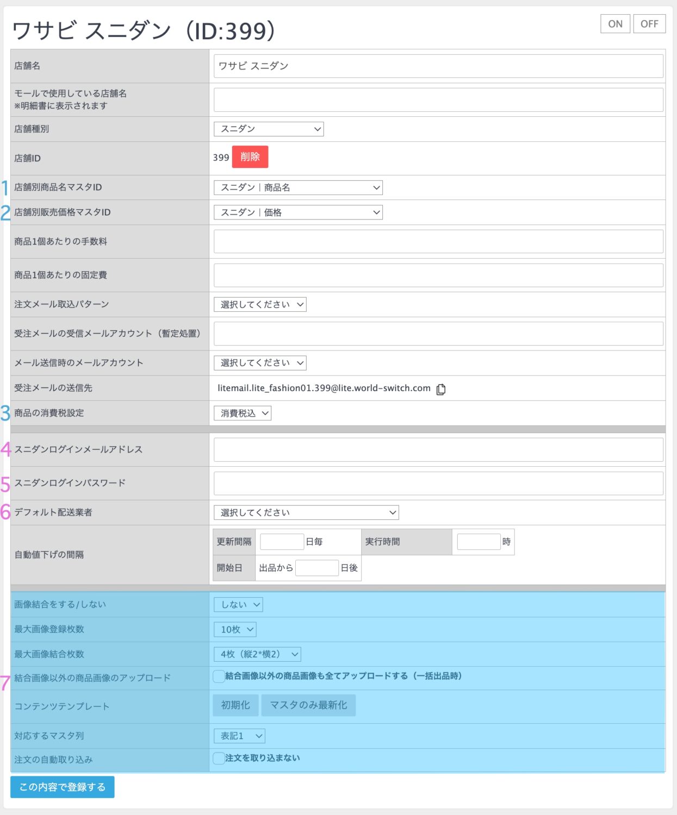
Task: Open the 店舗別商品名マスタID dropdown
Action: (x=298, y=187)
